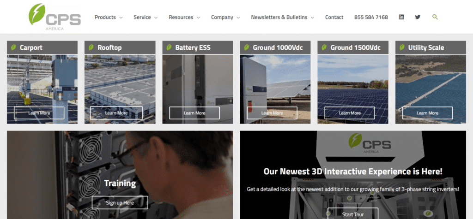The width and height of the screenshot is (473, 219).
Task: Call the 855 584 7168 phone link
Action: 371,18
